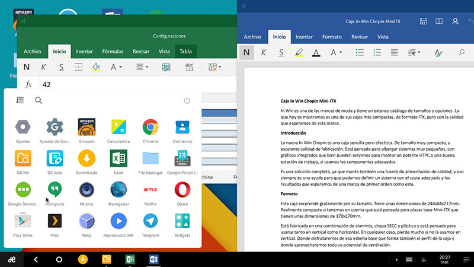Switch to Formato tab in Word
The width and height of the screenshot is (474, 267).
tap(332, 37)
